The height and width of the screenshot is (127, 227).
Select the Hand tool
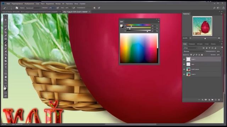[6, 77]
